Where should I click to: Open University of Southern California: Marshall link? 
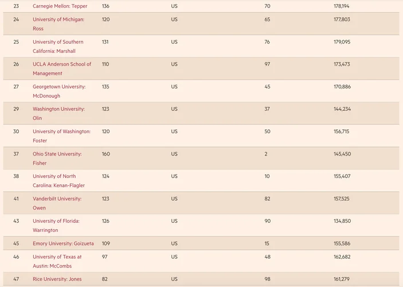click(58, 46)
